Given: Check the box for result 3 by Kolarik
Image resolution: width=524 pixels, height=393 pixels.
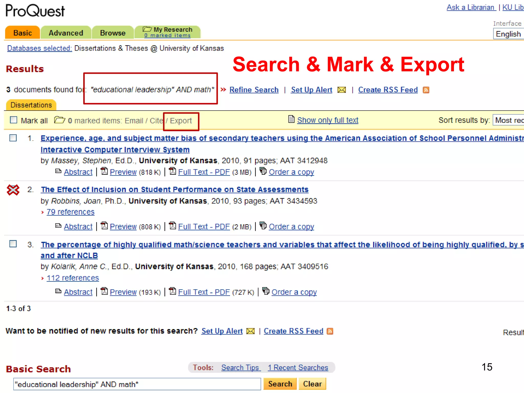Looking at the screenshot, I should click(13, 244).
